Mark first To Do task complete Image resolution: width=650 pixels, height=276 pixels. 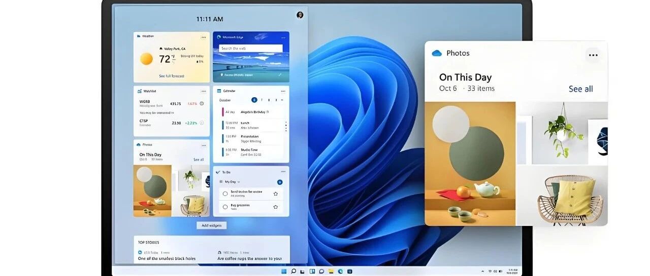point(225,193)
